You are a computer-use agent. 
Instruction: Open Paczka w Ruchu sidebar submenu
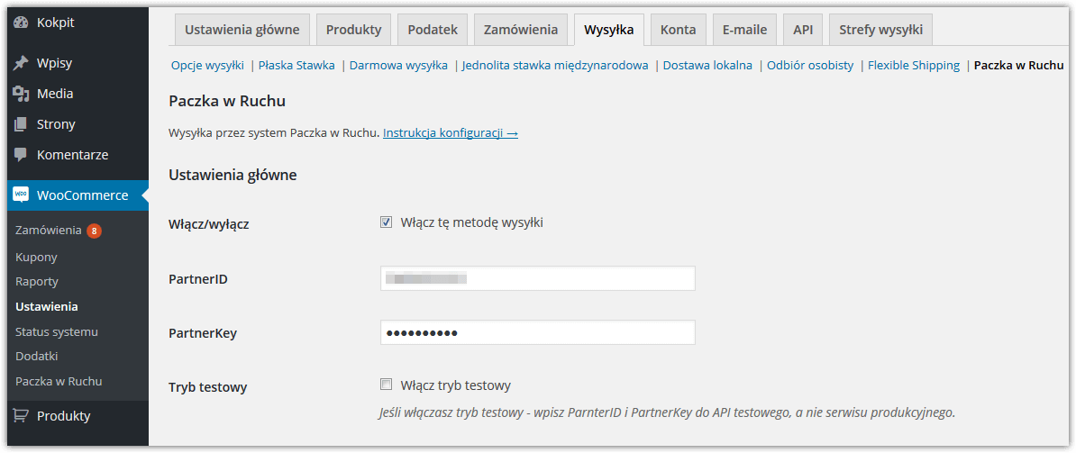point(59,381)
